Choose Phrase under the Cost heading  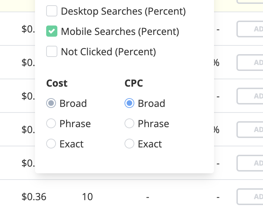click(x=51, y=124)
